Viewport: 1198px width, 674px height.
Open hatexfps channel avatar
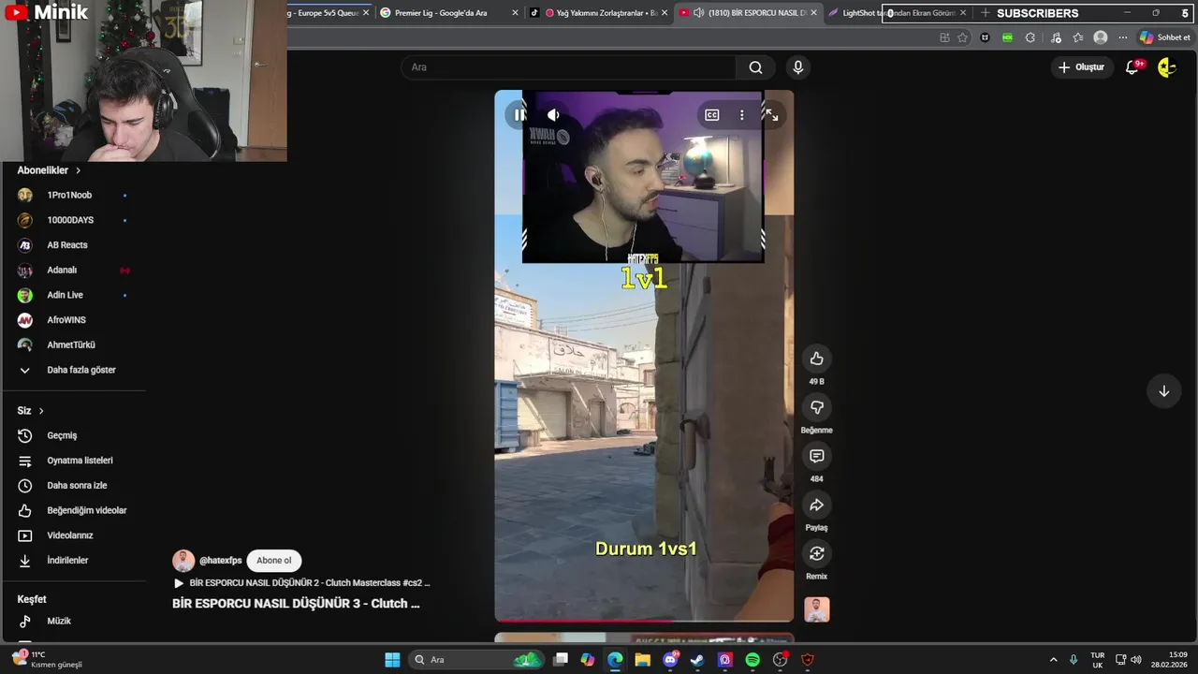[x=183, y=561]
